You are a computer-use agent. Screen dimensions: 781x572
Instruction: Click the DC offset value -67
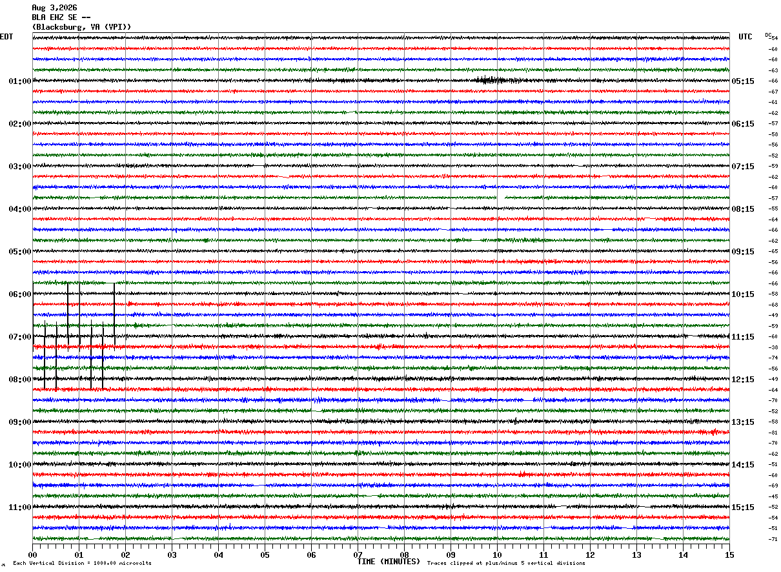click(x=773, y=92)
